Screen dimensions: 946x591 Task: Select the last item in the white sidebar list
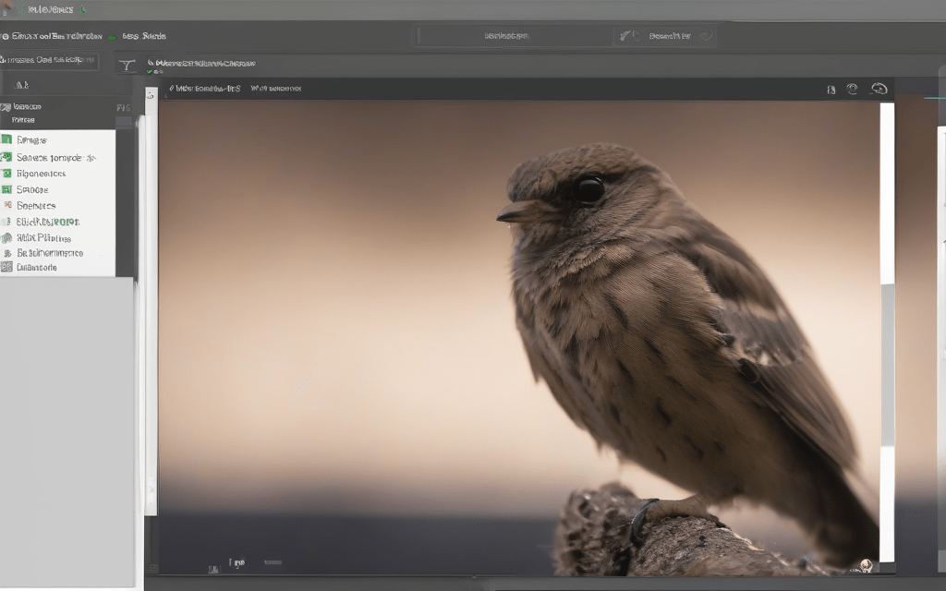click(x=37, y=268)
